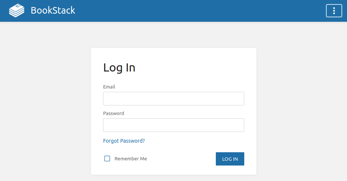This screenshot has height=181, width=347.
Task: Click the BookStack title text
Action: point(53,10)
